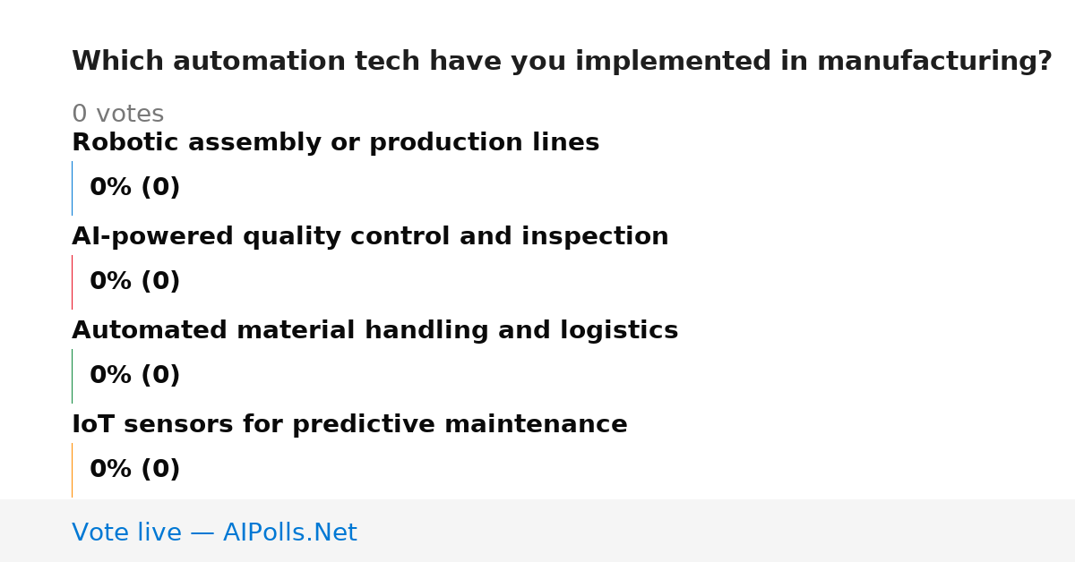
Task: Click the 0% (0) result under AI-powered quality control
Action: point(135,282)
